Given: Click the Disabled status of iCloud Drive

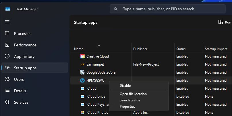Looking at the screenshot, I should pos(183,96).
